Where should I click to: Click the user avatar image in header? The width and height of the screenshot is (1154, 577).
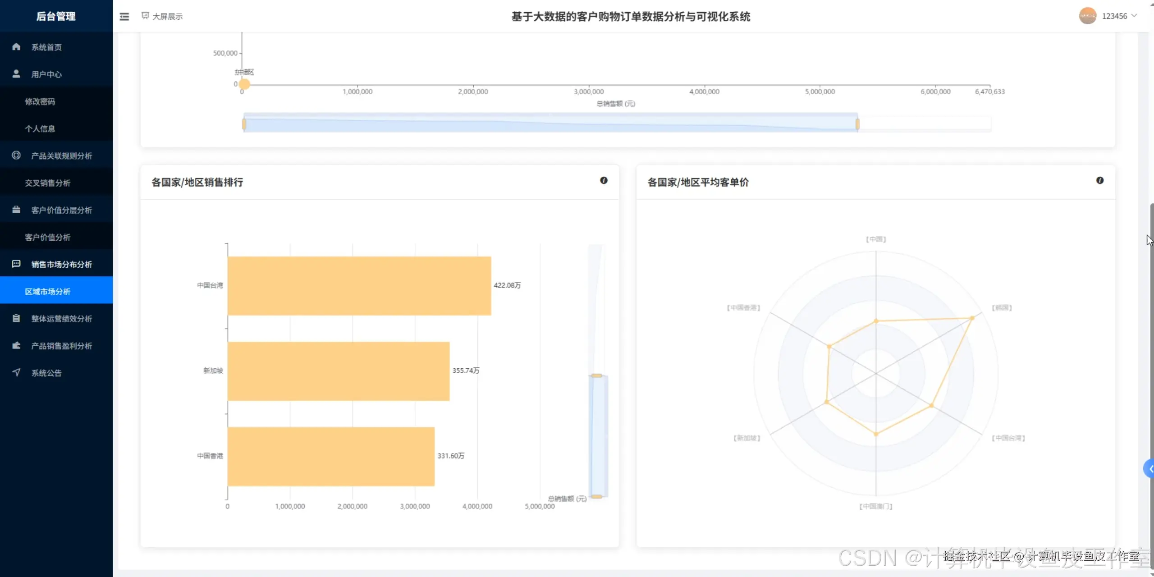1087,16
